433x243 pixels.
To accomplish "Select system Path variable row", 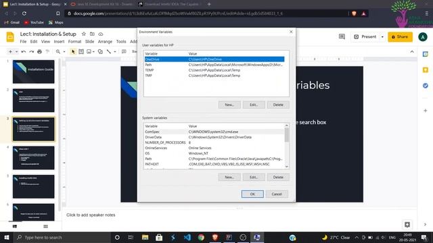I will pos(214,159).
